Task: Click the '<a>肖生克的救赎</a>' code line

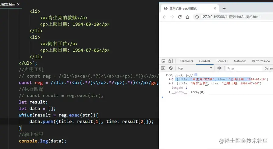Action: click(x=64, y=18)
